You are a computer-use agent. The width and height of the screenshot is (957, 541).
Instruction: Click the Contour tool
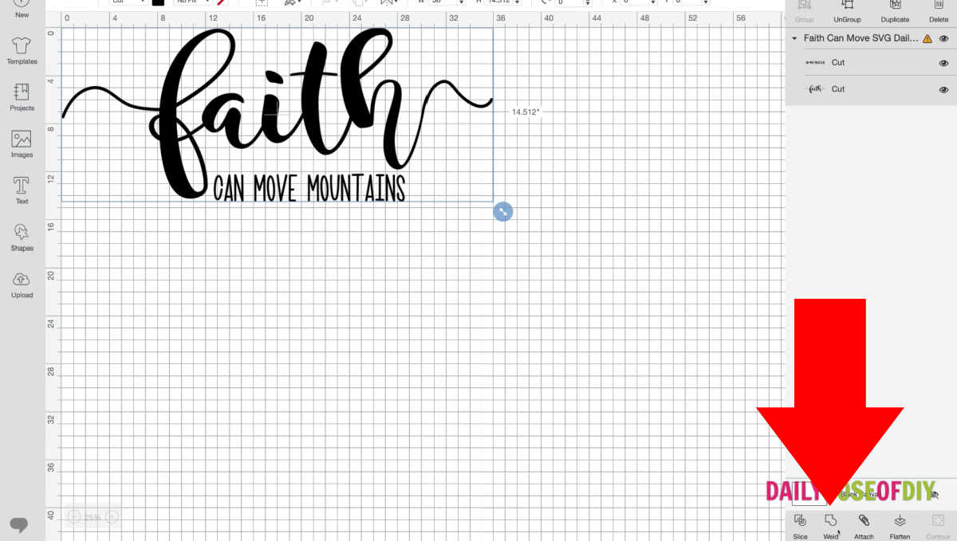938,527
